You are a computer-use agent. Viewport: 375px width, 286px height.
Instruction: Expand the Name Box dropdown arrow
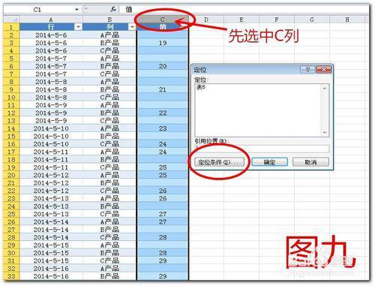(x=76, y=10)
